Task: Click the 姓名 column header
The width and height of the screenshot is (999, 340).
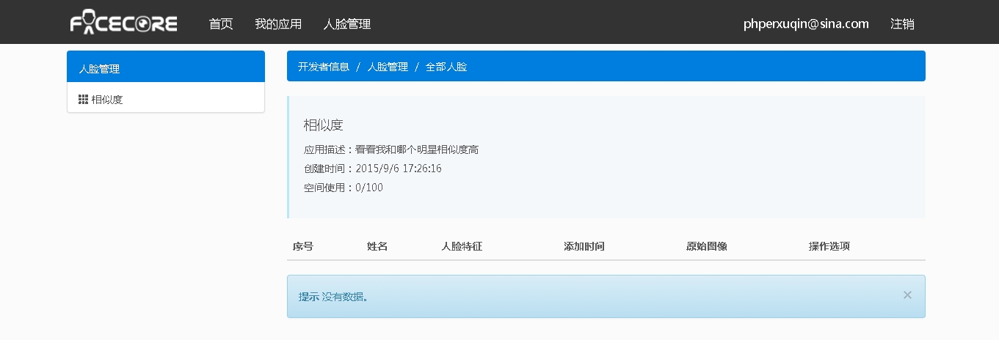Action: click(377, 246)
